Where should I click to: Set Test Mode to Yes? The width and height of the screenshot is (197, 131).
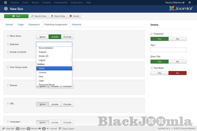click(160, 73)
